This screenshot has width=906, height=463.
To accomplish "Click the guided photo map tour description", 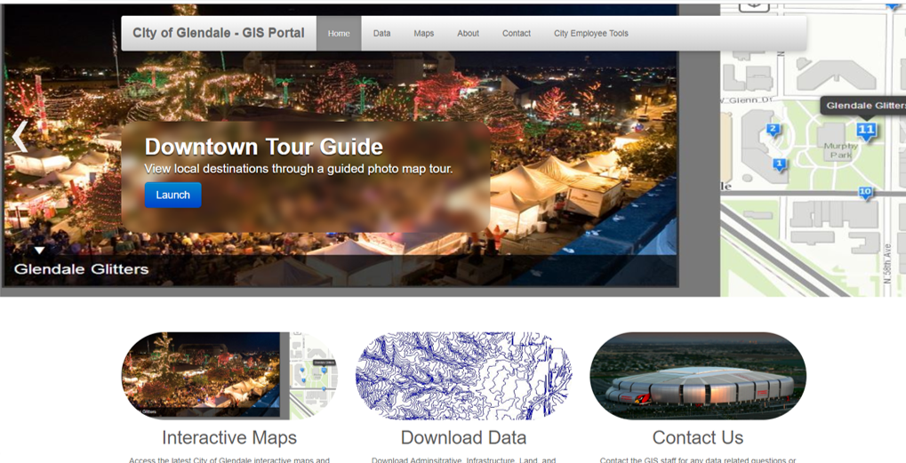I will 298,169.
